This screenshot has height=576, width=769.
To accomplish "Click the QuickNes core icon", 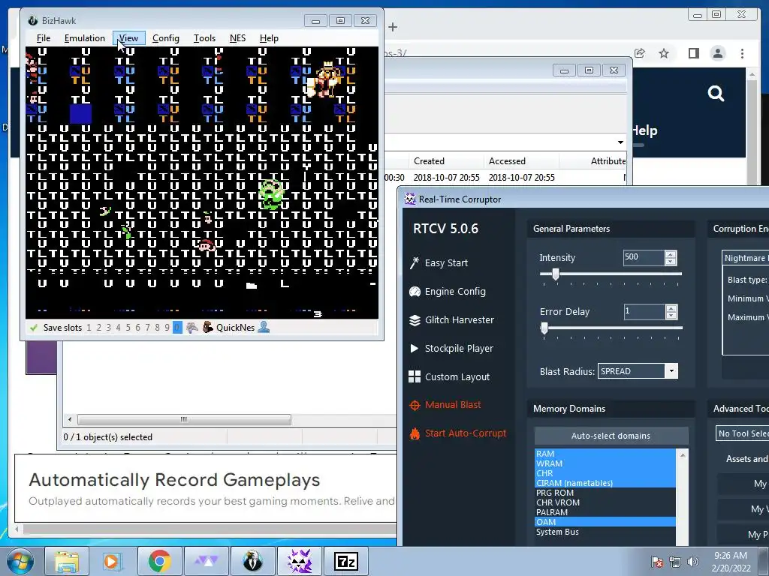I will tap(208, 328).
